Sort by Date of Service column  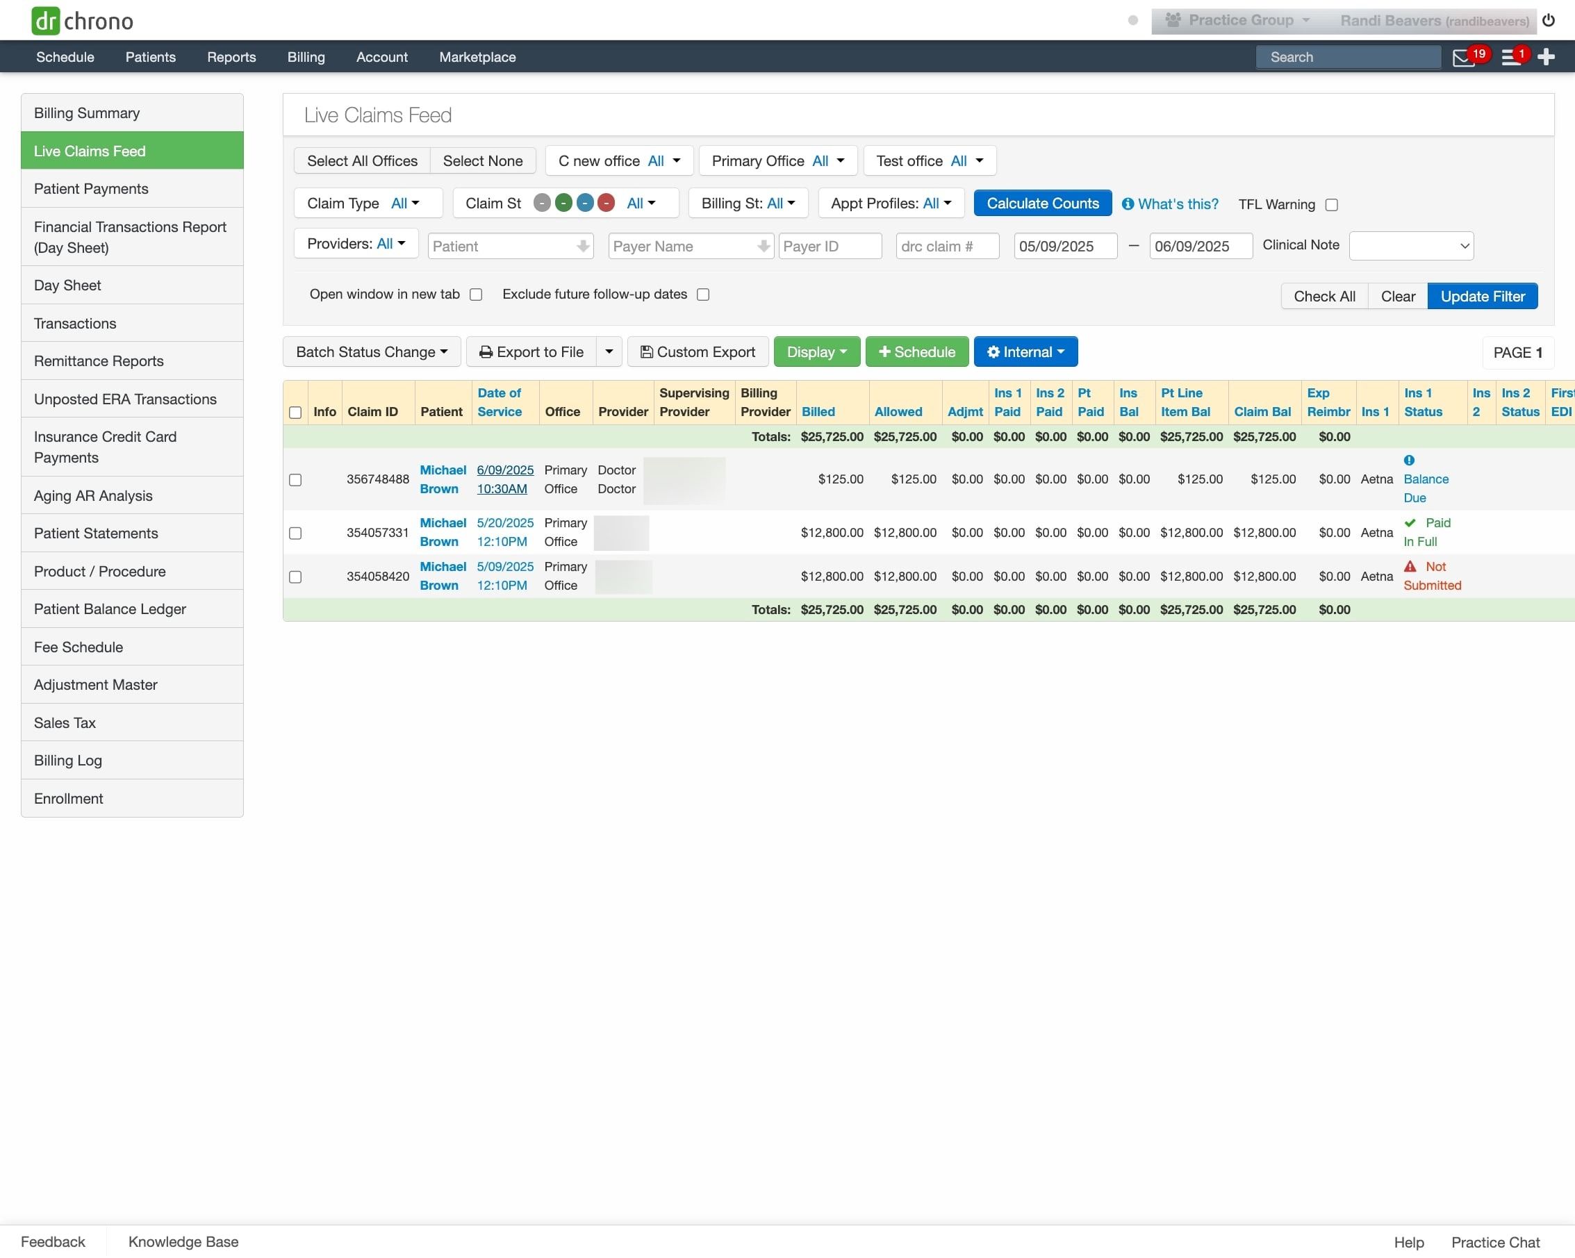500,402
